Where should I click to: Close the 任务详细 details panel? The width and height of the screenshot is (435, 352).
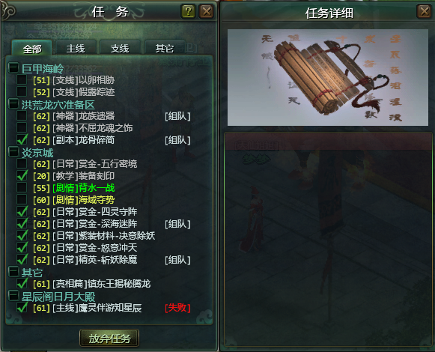424,12
